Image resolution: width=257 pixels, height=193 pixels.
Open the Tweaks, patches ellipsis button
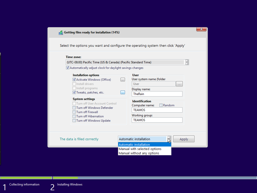click(x=122, y=92)
